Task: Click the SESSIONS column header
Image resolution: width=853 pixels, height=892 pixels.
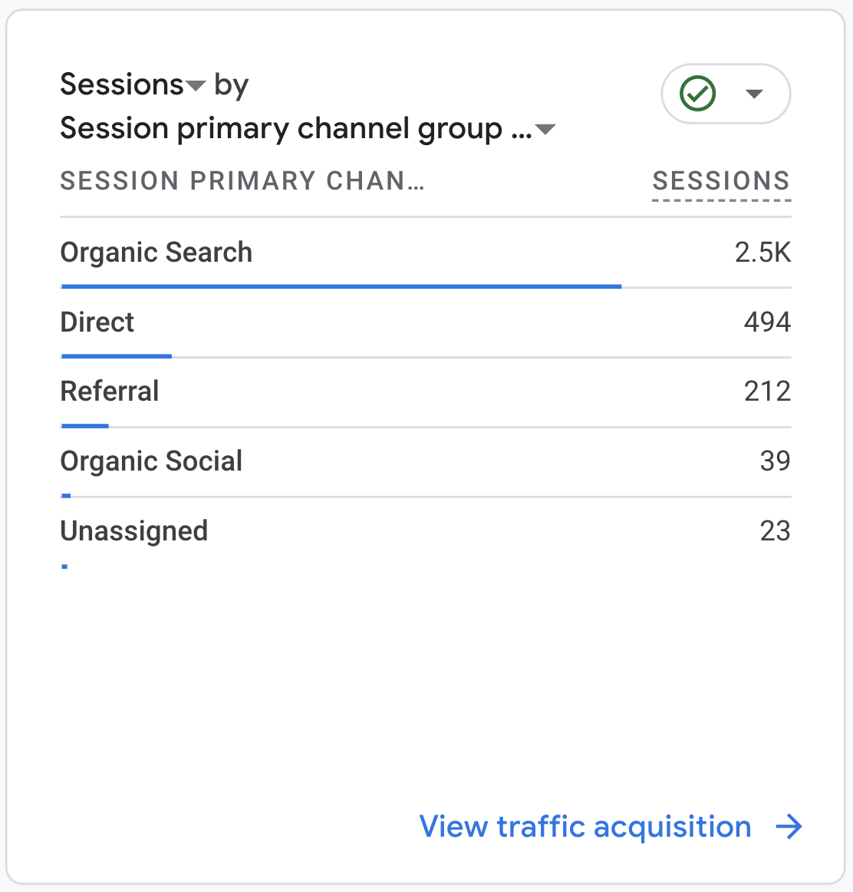Action: (721, 181)
